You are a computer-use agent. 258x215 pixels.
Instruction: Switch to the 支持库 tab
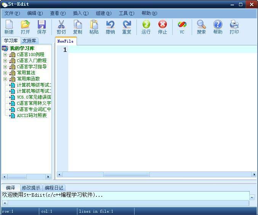pos(29,41)
